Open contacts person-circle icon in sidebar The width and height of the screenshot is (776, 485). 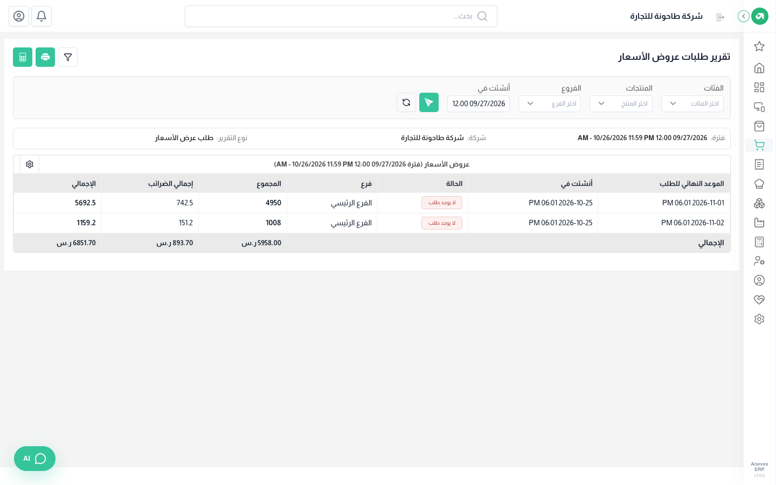point(759,280)
